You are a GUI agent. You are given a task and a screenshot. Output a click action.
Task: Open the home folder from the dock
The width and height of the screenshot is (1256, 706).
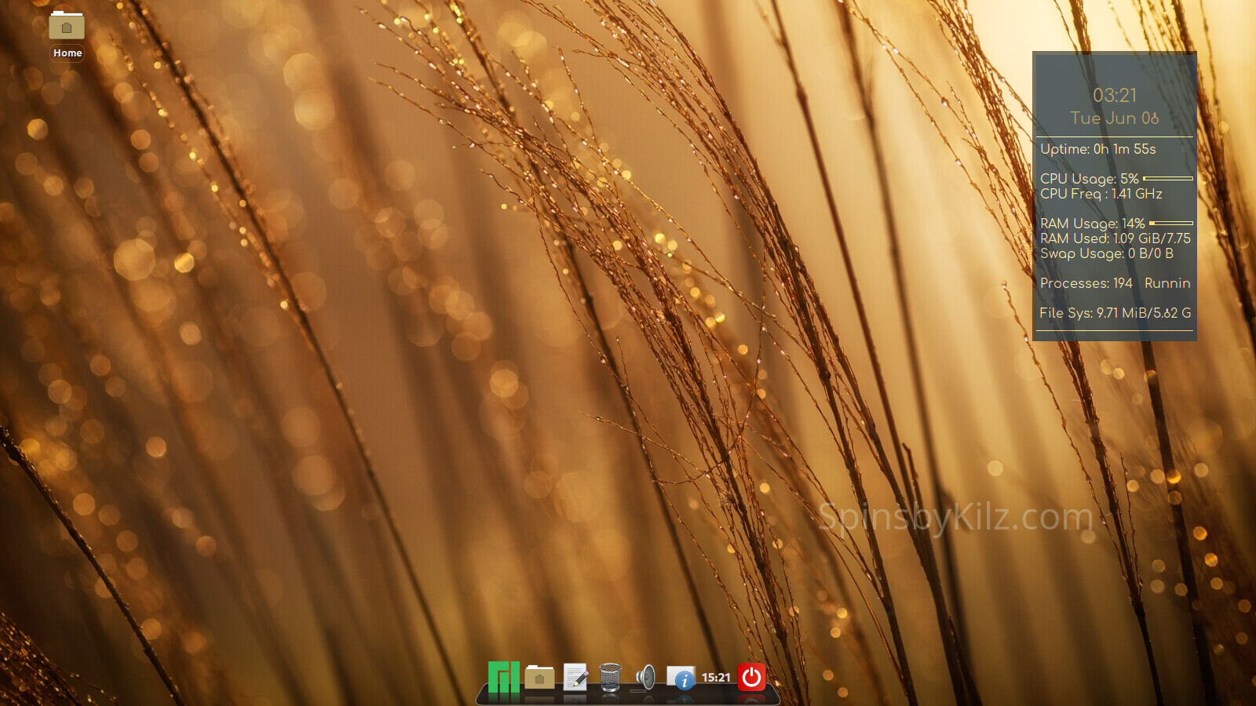point(539,677)
